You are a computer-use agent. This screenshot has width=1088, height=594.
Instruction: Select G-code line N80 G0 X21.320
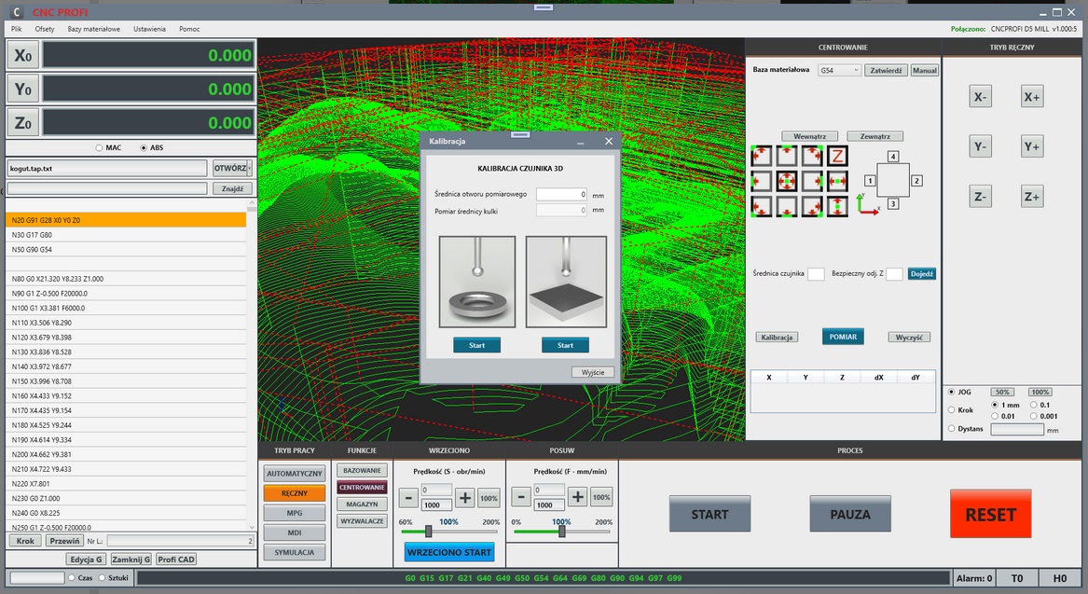(x=126, y=279)
